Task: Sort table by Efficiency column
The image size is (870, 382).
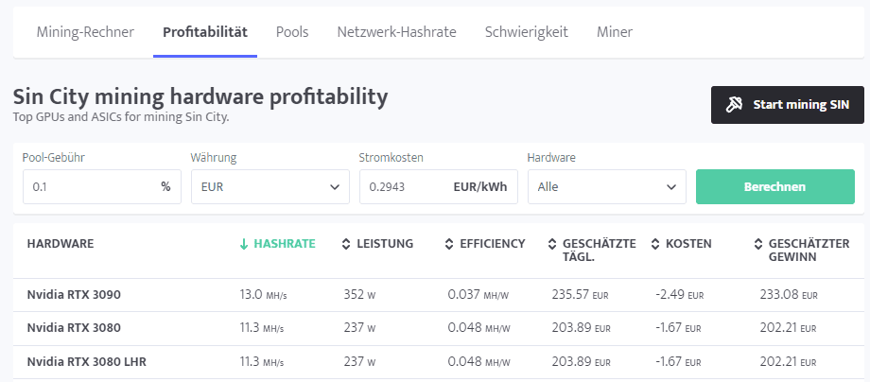Action: pyautogui.click(x=485, y=244)
